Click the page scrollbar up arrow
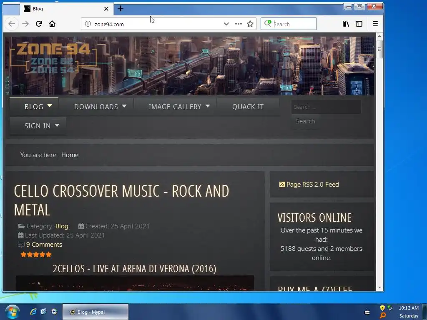The image size is (427, 320). pyautogui.click(x=379, y=36)
